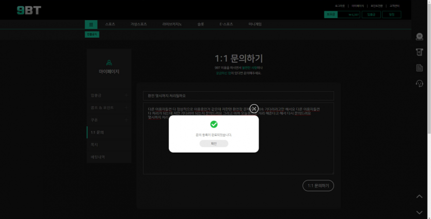Click the coin deposit icon in right sidebar
This screenshot has width=431, height=219.
[x=420, y=37]
